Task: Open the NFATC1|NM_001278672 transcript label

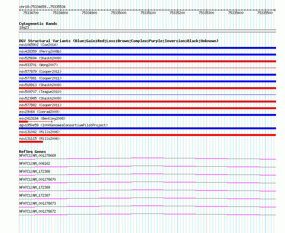Action: (x=37, y=211)
